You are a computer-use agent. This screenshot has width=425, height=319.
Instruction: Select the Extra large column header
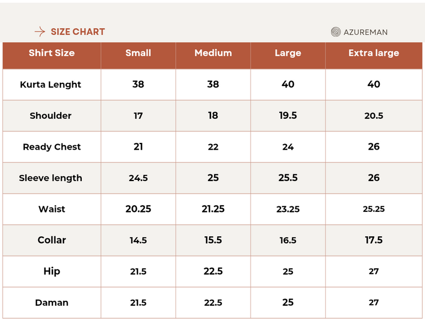click(374, 53)
